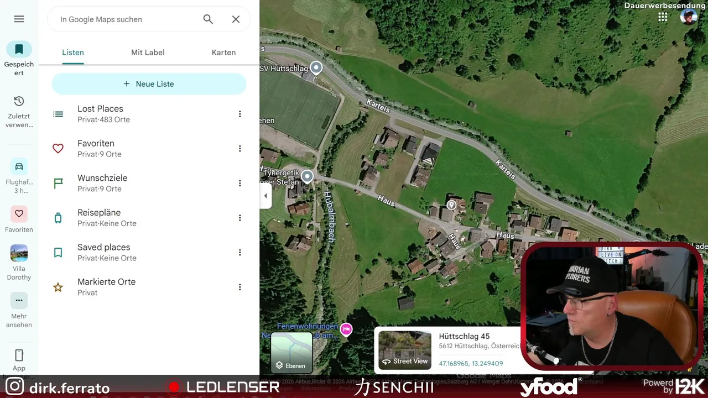
Task: Open options menu for Reisepläne
Action: 240,218
